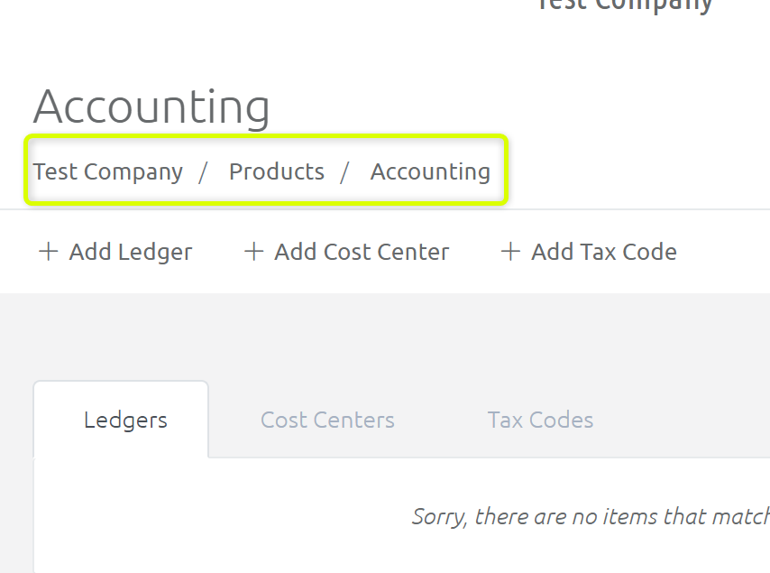Click the plus icon beside Add Cost Center
This screenshot has height=573, width=770.
click(254, 251)
